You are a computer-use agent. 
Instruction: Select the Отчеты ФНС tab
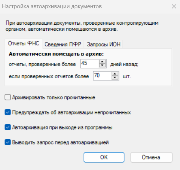click(24, 43)
